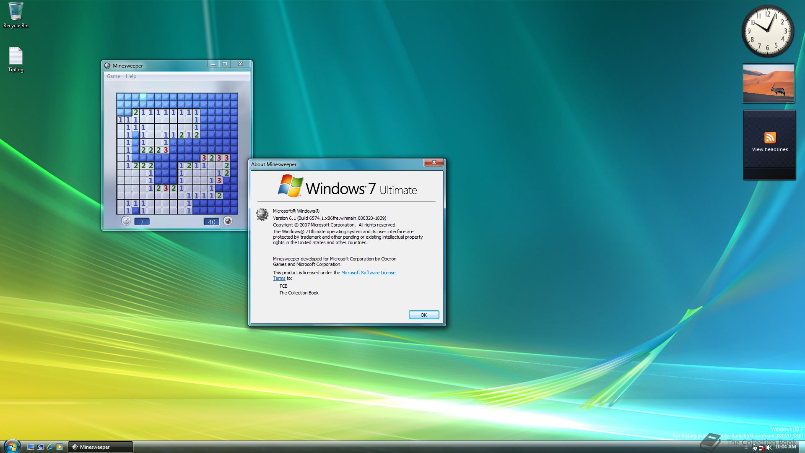Click OK in About Minesweeper dialog
This screenshot has width=805, height=453.
(x=423, y=315)
